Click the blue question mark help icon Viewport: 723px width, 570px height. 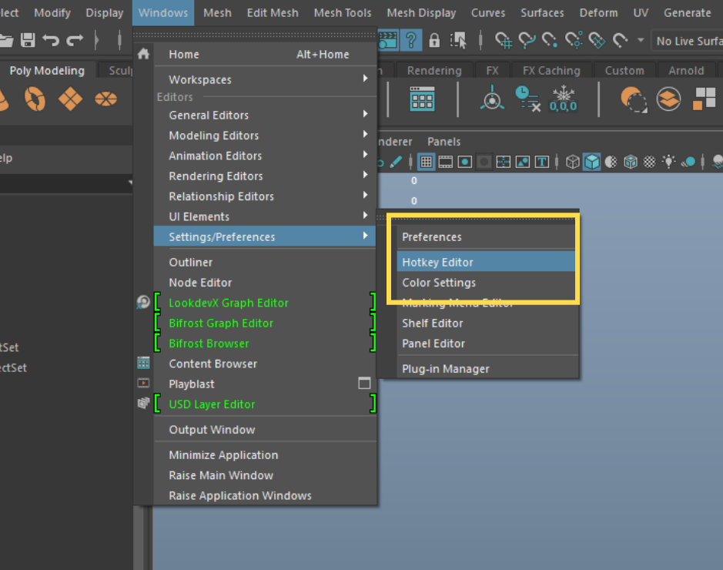pyautogui.click(x=411, y=40)
